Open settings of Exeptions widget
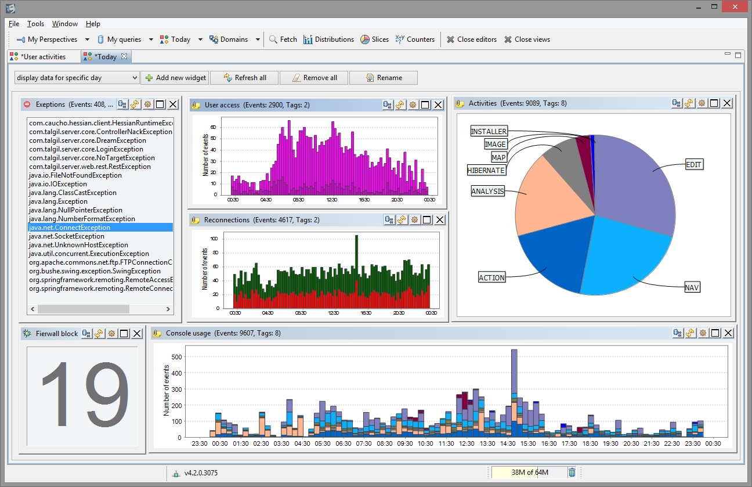 pyautogui.click(x=148, y=104)
